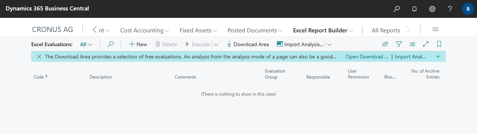This screenshot has width=477, height=134.
Task: Expand the notification bar chevron
Action: 438,57
